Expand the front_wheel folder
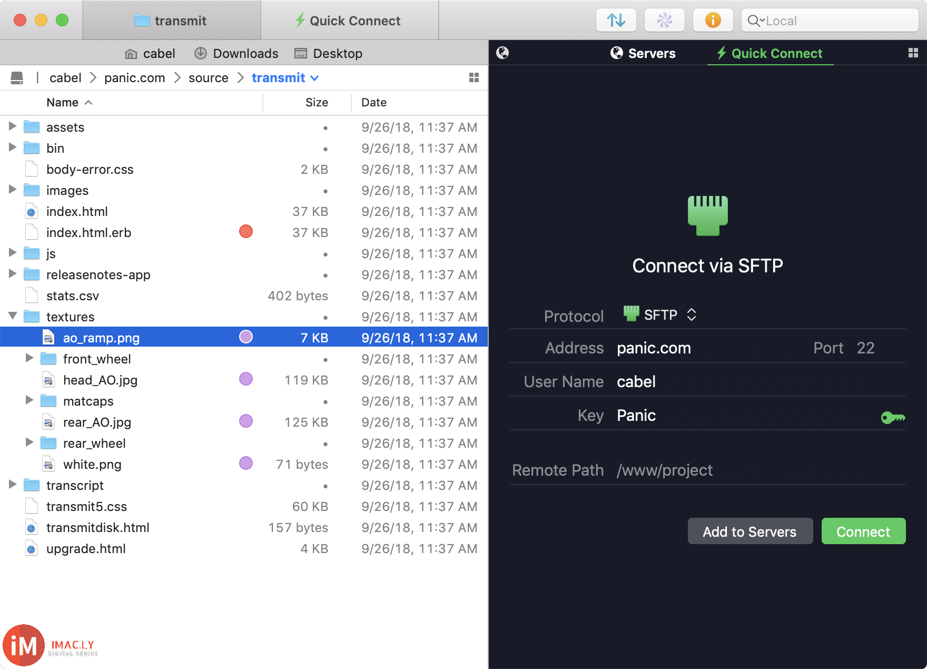 point(29,358)
